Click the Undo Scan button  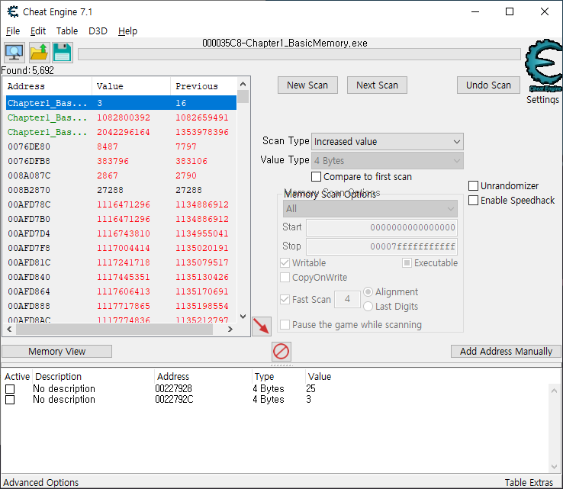488,85
